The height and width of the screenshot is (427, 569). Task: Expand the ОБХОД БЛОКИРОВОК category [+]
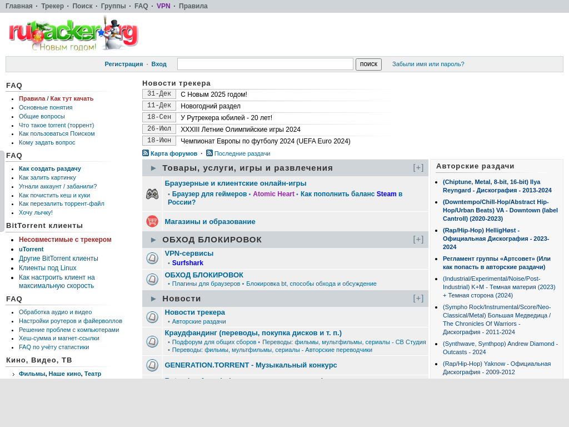(418, 240)
